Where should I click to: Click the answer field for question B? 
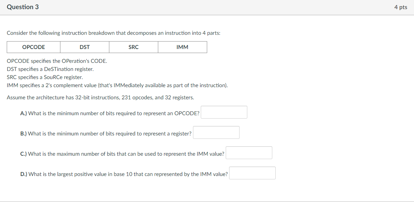coord(216,132)
